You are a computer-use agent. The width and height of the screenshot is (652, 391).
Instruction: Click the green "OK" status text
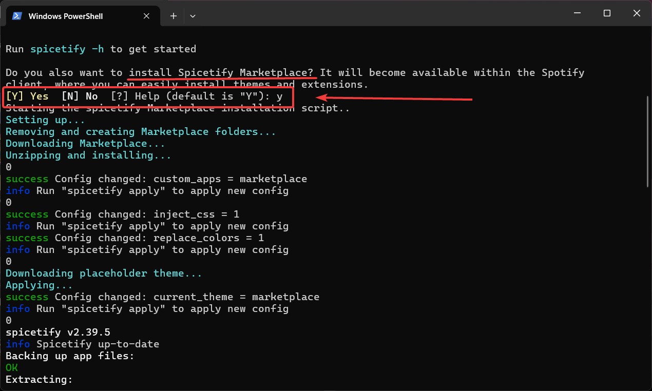click(11, 367)
